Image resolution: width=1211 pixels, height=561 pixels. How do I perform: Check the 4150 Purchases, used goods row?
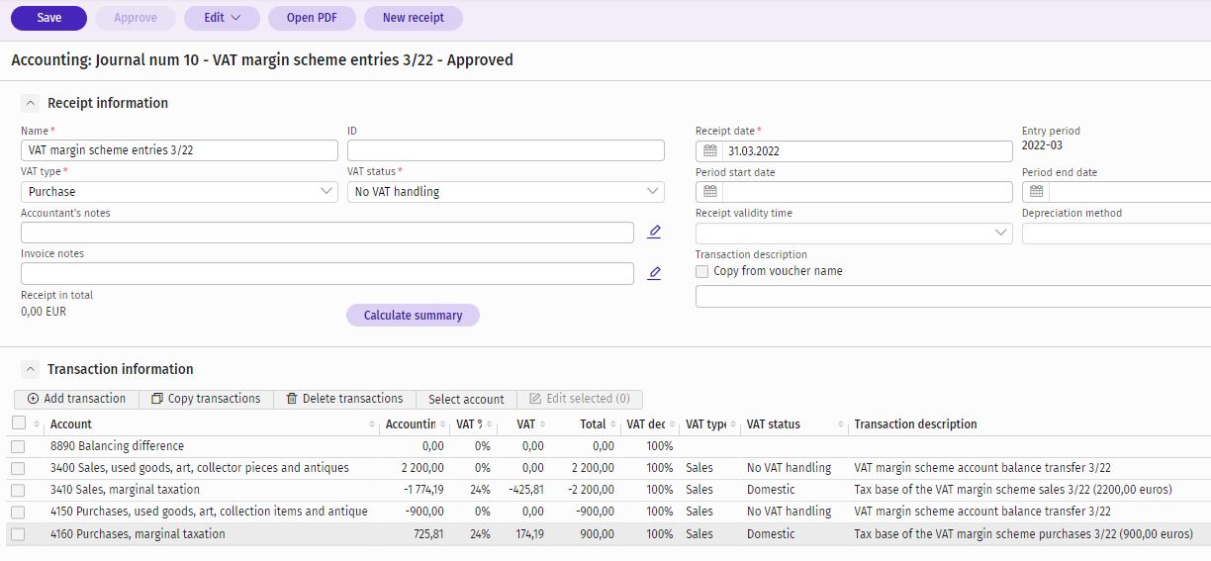(x=19, y=512)
